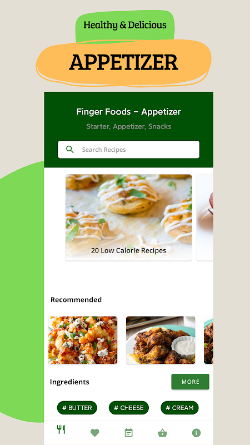The image size is (250, 445).
Task: Select the # CREAM ingredient tag
Action: coord(179,408)
